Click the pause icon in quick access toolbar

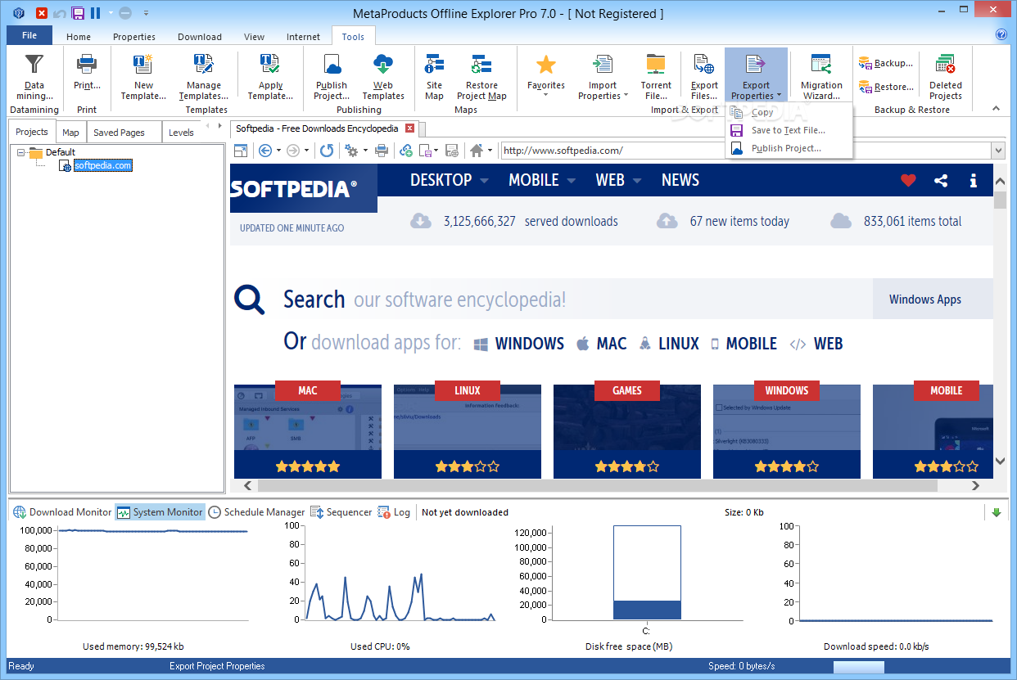(x=95, y=13)
